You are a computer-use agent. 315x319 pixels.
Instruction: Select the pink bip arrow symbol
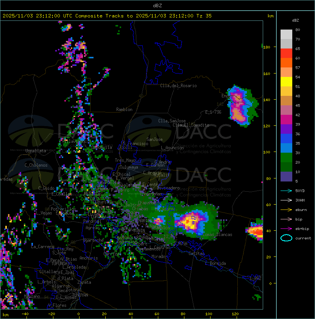coord(286,219)
